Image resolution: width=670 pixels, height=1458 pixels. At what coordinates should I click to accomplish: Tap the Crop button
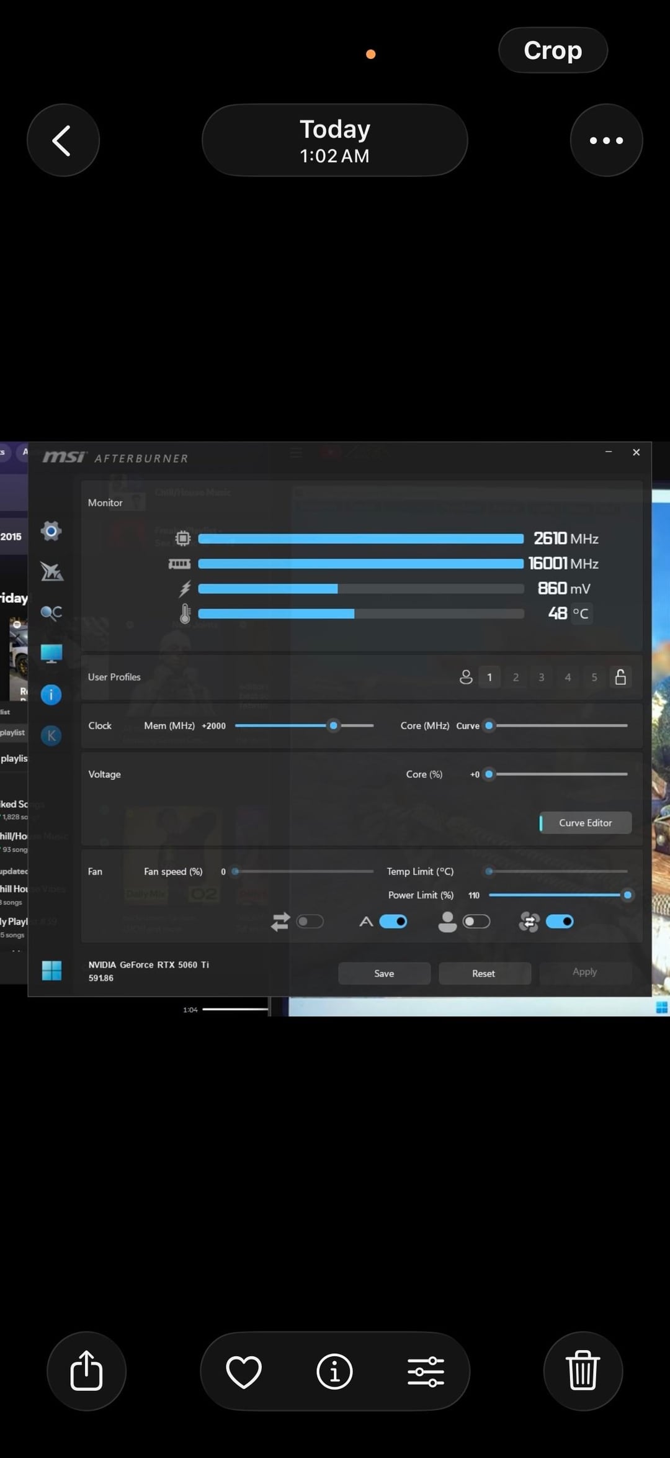click(x=553, y=50)
